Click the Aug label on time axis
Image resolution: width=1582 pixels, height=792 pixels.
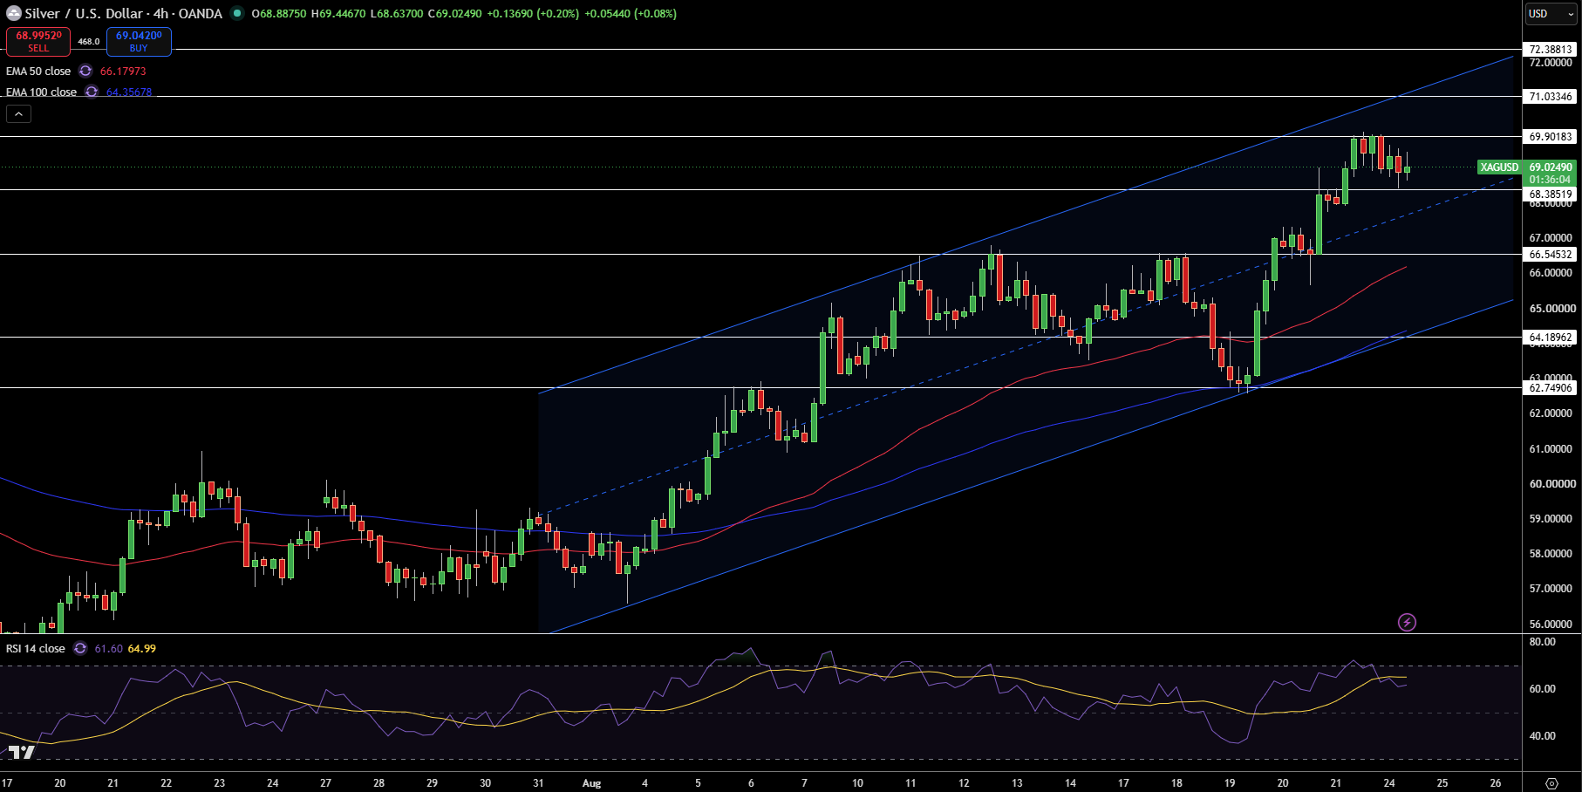592,782
